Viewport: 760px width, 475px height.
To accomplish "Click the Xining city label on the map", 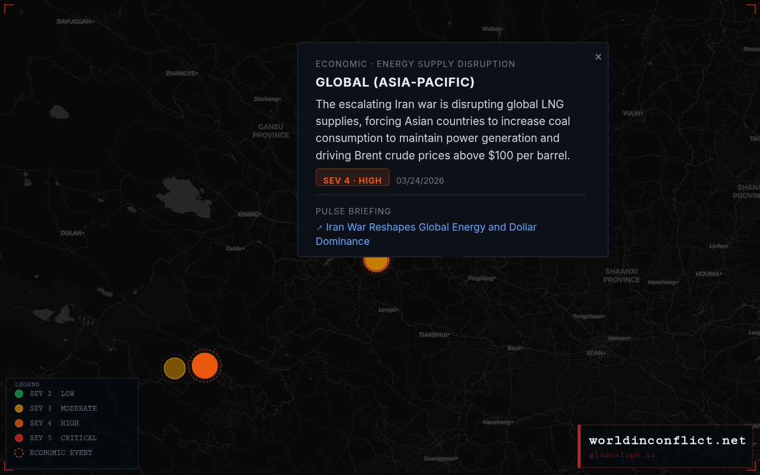I will click(248, 214).
